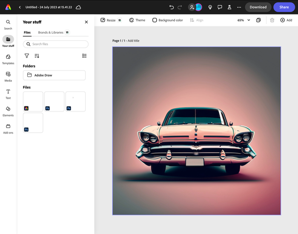Open the Background color picker
Image resolution: width=298 pixels, height=234 pixels.
click(x=168, y=20)
